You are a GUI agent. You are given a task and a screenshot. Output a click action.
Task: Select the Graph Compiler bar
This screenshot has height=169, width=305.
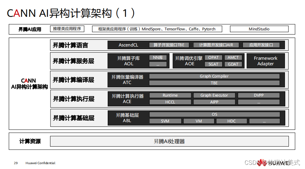click(214, 76)
